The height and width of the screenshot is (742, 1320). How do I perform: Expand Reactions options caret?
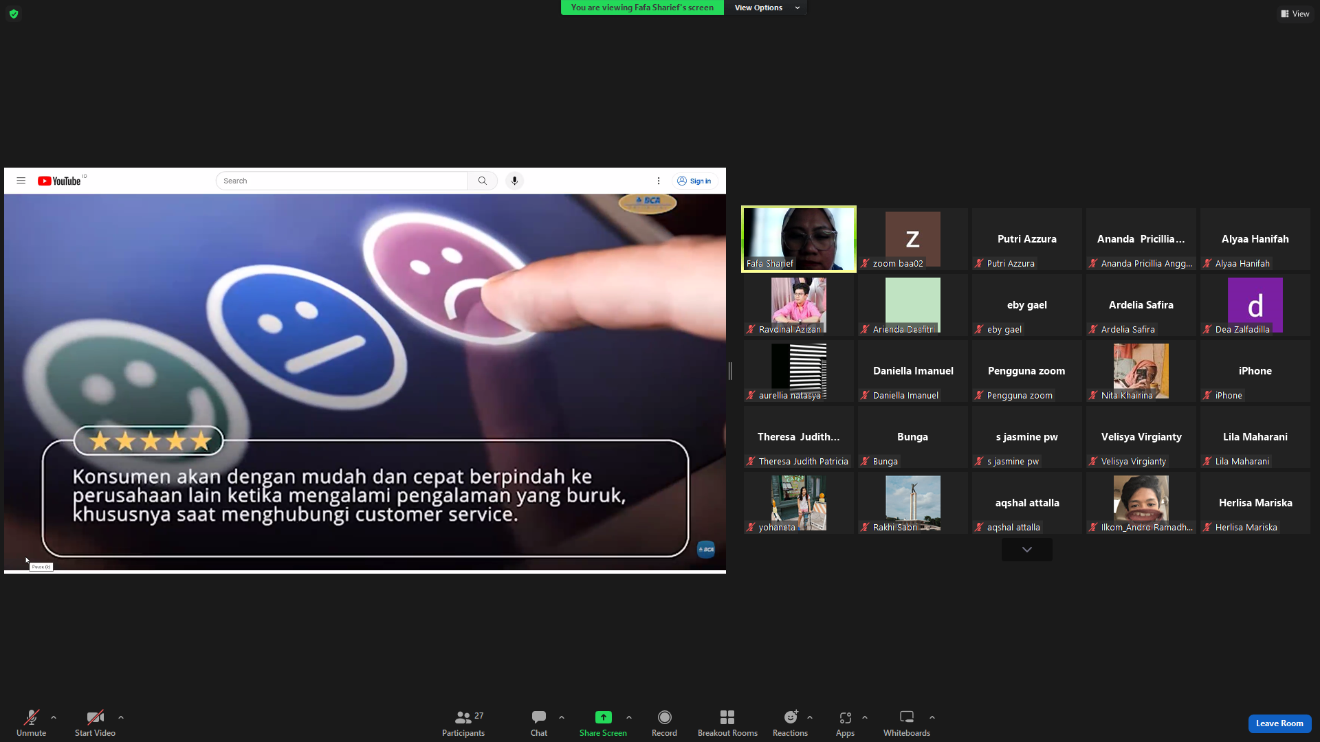[810, 717]
